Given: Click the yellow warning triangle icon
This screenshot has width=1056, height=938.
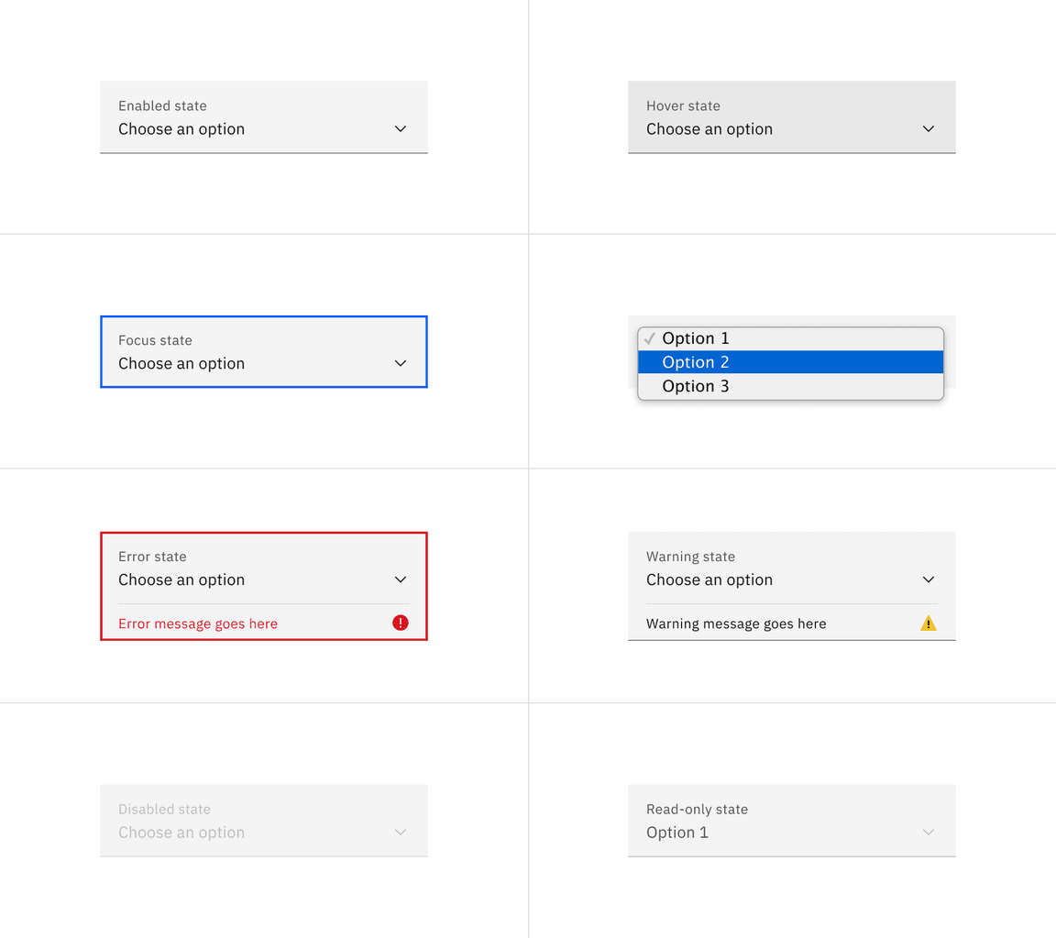Looking at the screenshot, I should click(929, 623).
